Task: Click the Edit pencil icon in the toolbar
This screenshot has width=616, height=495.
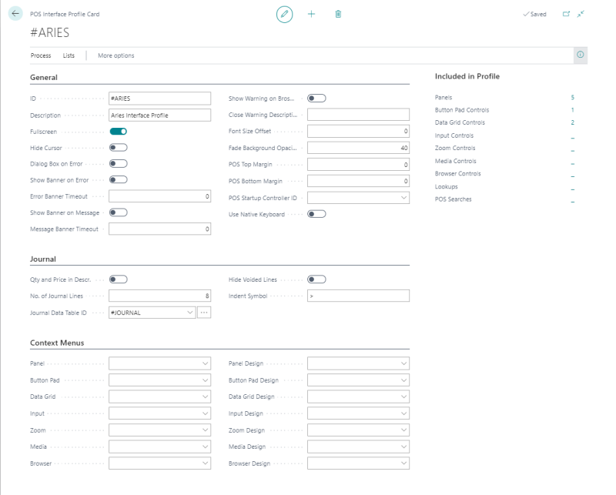Action: (284, 14)
